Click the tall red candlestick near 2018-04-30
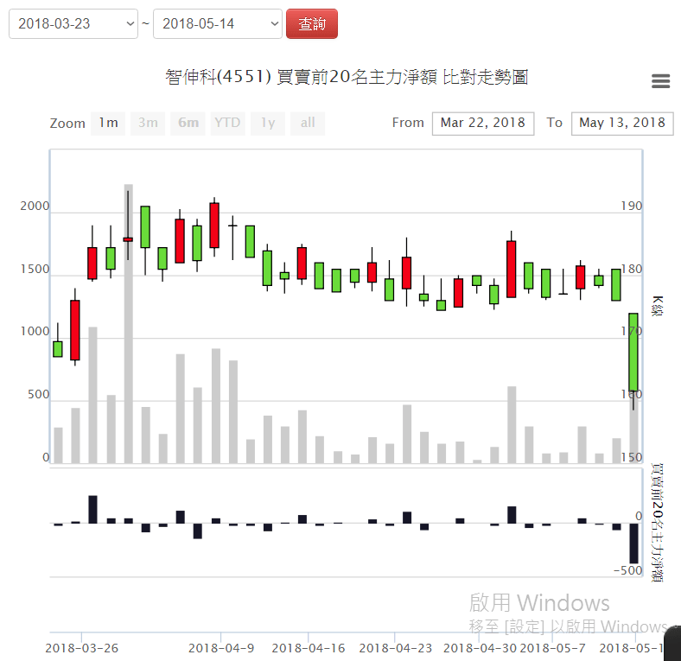The height and width of the screenshot is (661, 681). (511, 269)
